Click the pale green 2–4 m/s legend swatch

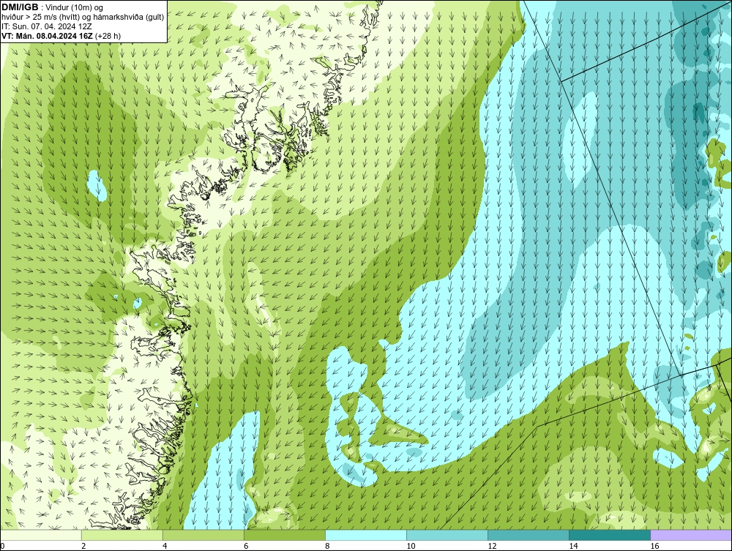(x=122, y=535)
